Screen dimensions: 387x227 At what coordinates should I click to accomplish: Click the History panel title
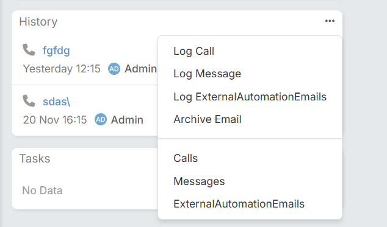coord(38,22)
